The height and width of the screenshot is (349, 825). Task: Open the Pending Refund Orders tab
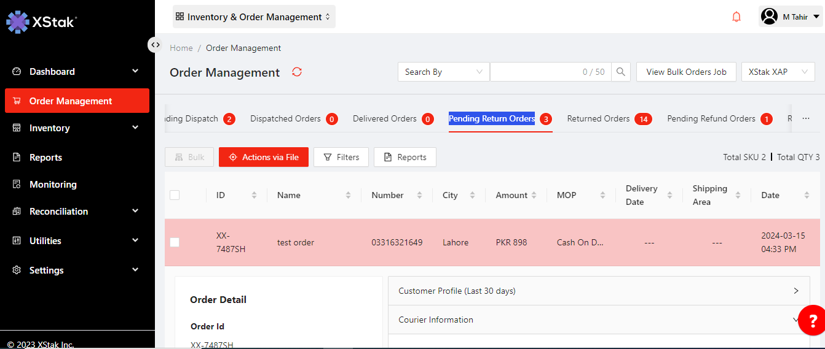tap(711, 119)
